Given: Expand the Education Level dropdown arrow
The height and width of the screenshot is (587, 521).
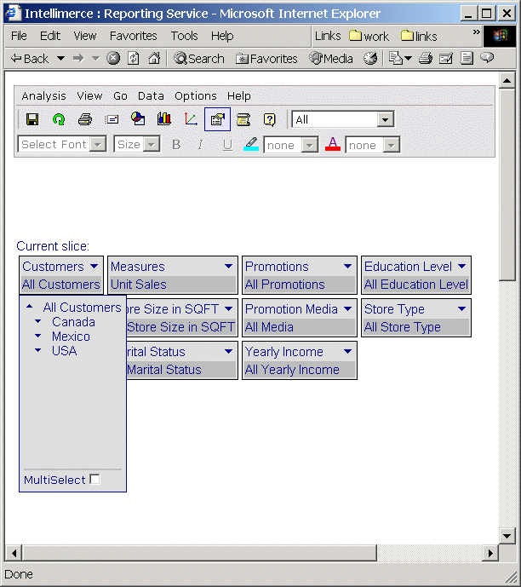Looking at the screenshot, I should (462, 266).
